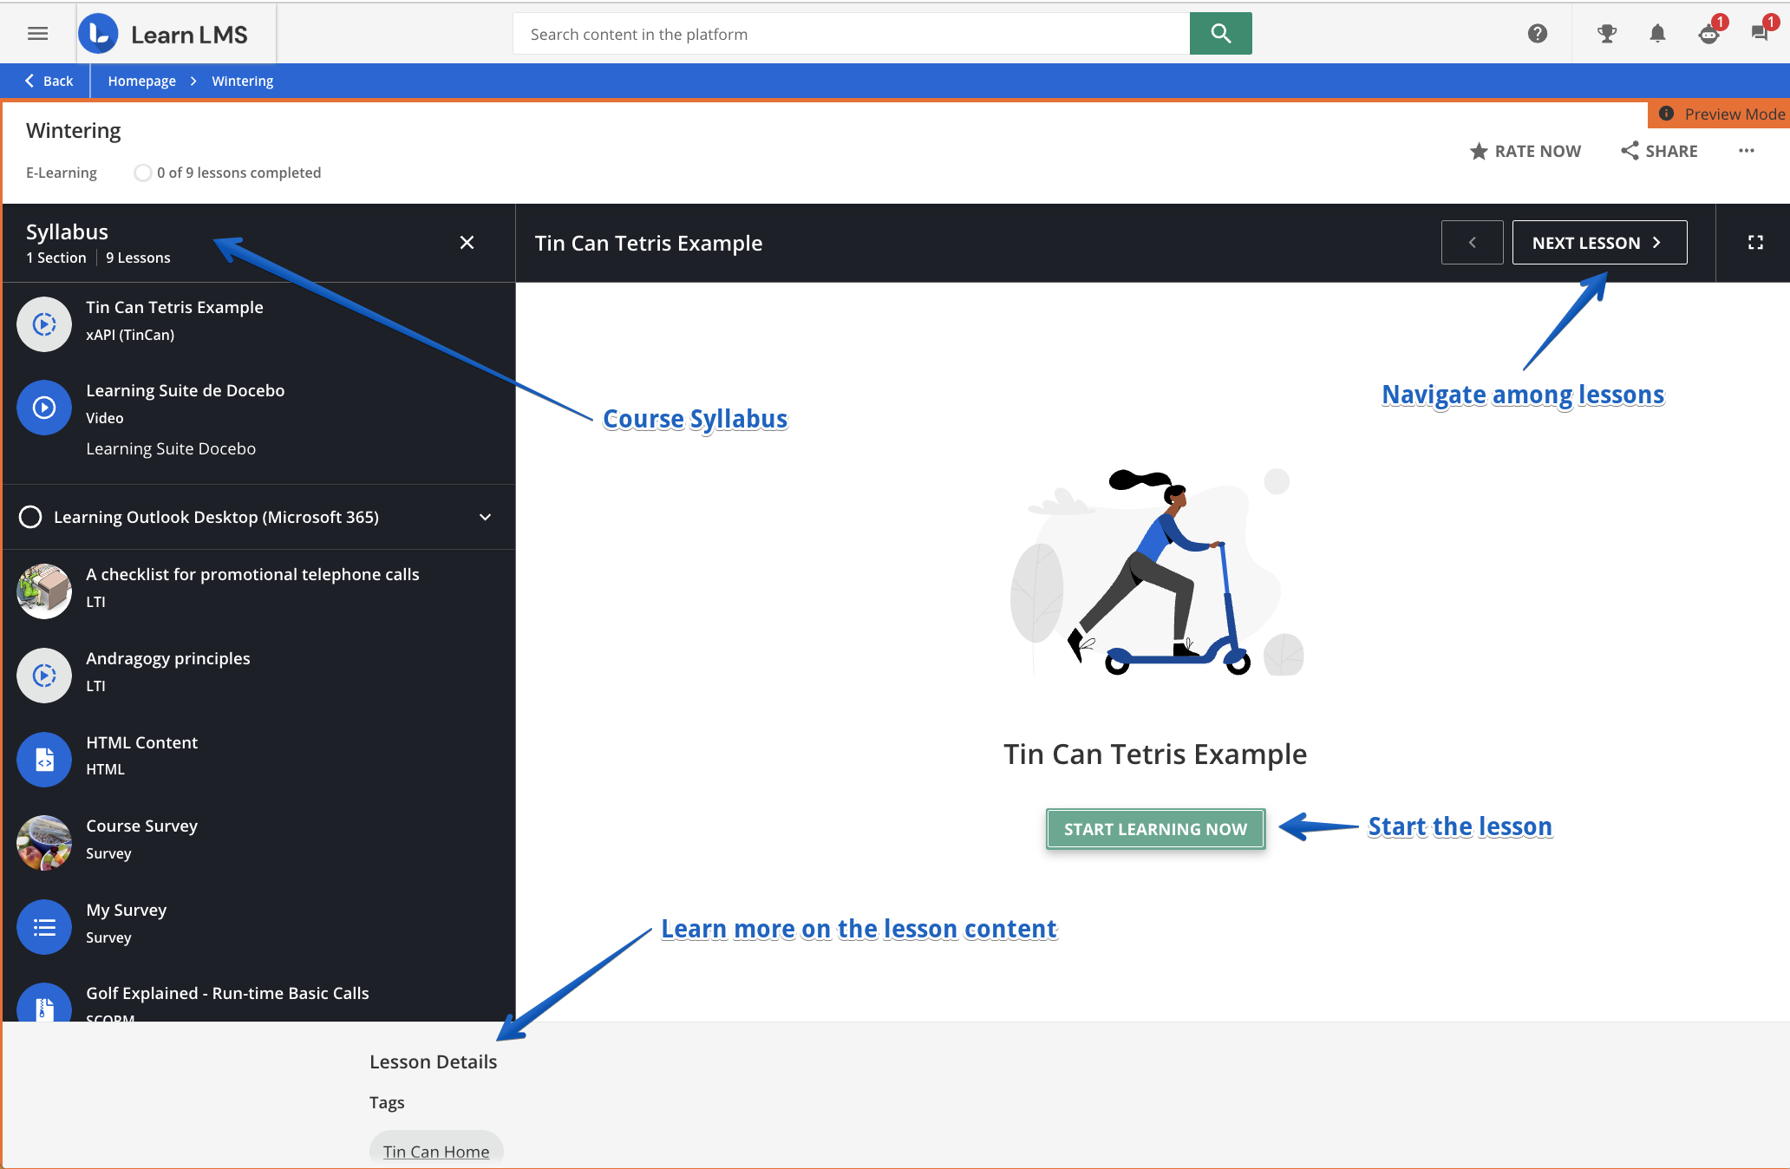
Task: Open the three-dots more options menu
Action: (1747, 151)
